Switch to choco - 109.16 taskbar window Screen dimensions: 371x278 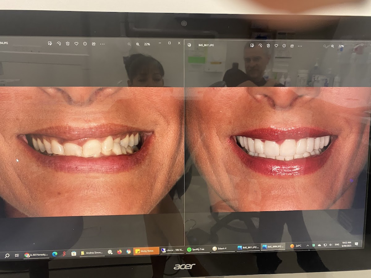coord(172,250)
